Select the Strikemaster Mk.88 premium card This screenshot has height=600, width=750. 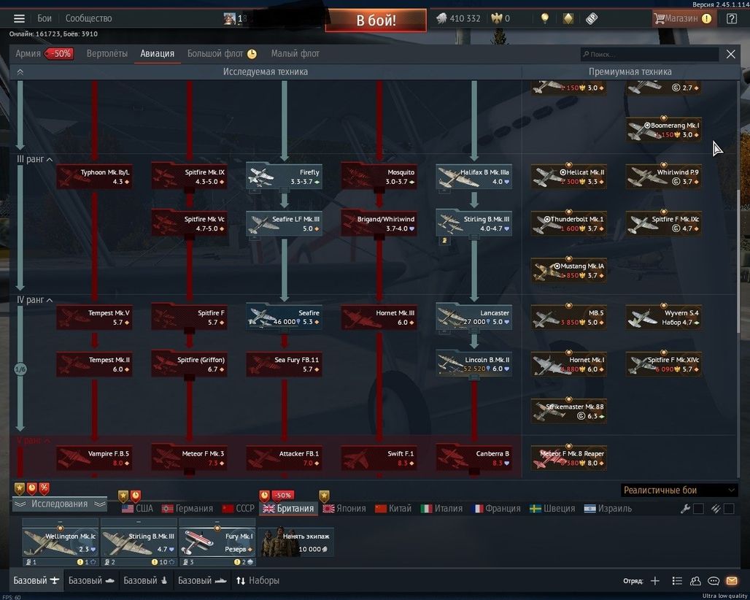click(x=569, y=411)
